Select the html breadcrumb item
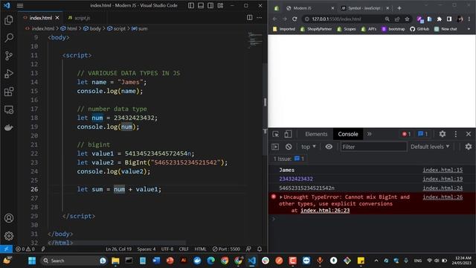Viewport: 476px width, 268px height. [x=69, y=28]
